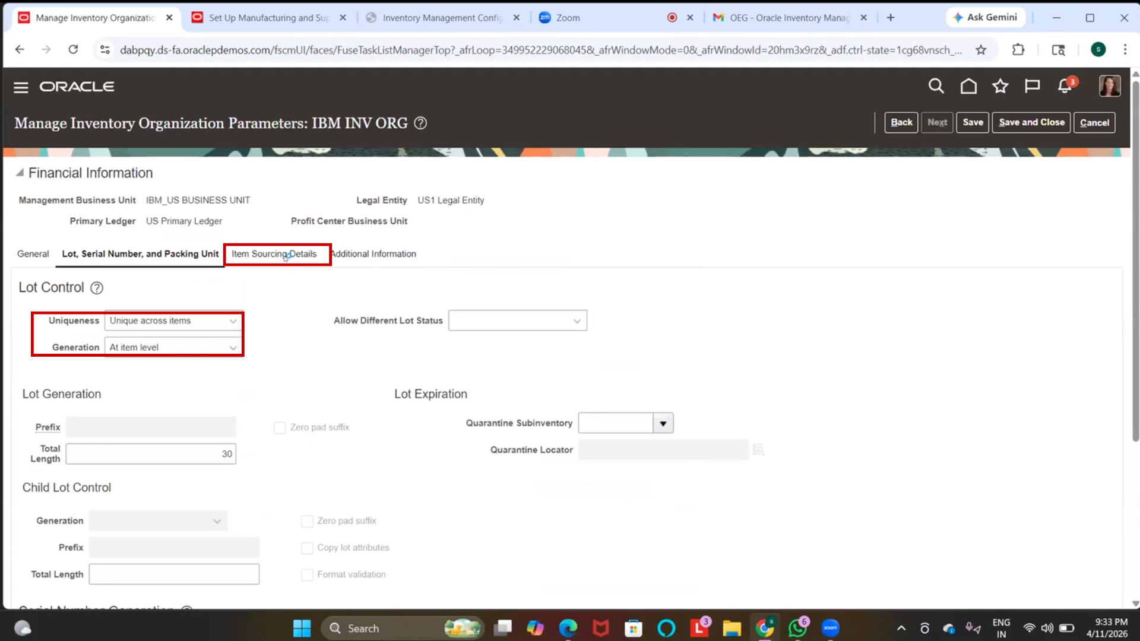This screenshot has width=1140, height=641.
Task: Click Save and Close button
Action: [x=1031, y=122]
